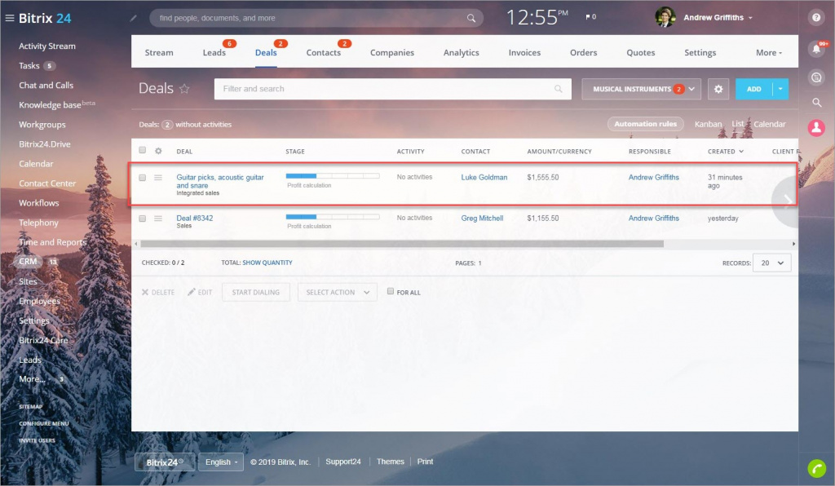Click the help question mark icon

click(816, 17)
